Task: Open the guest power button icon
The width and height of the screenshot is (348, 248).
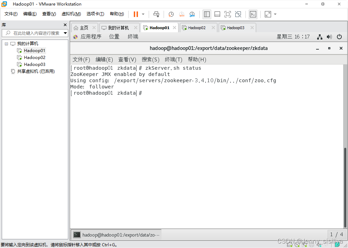Action: [x=339, y=37]
